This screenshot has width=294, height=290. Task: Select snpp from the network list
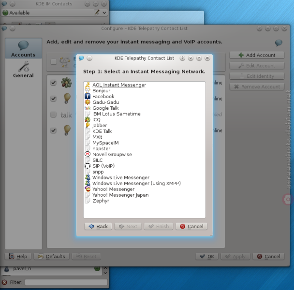click(145, 172)
